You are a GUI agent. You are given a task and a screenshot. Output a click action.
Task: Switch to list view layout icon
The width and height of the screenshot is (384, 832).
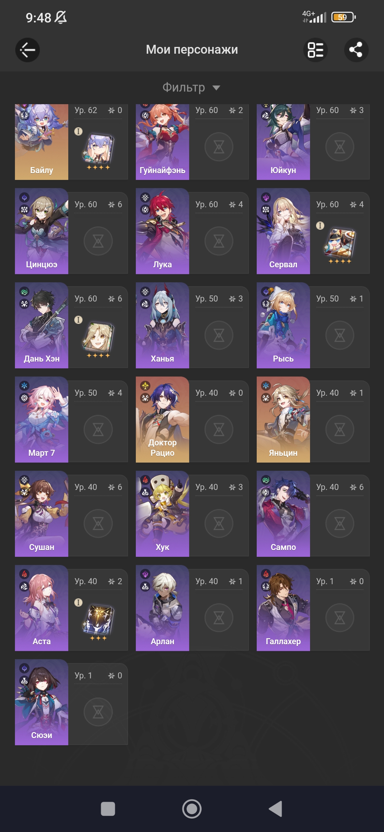point(315,50)
